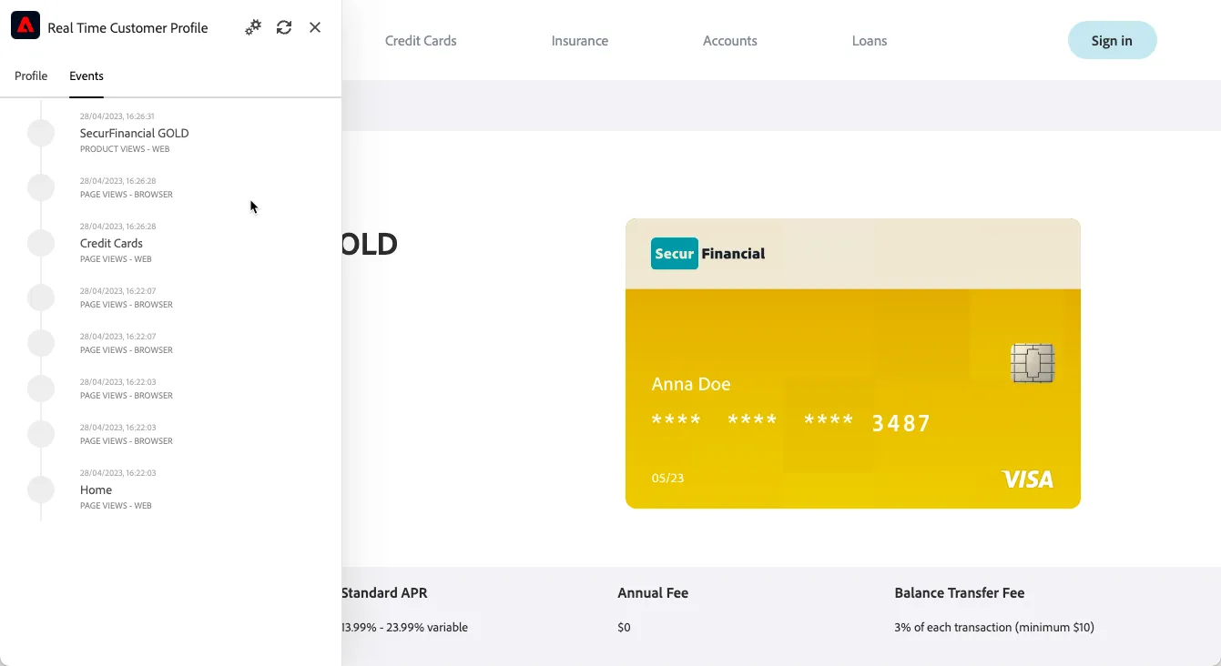Viewport: 1221px width, 666px height.
Task: Click the Real Time Customer Profile title
Action: (127, 28)
